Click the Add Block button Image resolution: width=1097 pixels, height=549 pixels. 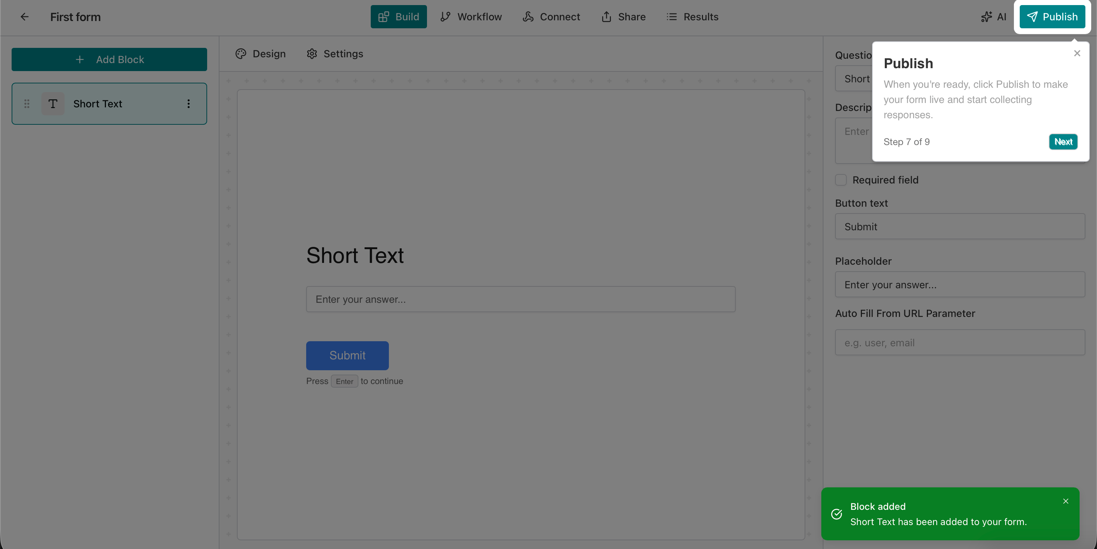(x=109, y=59)
